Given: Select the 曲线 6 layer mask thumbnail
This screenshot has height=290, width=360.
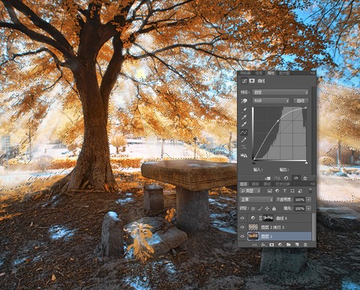Looking at the screenshot, I should tap(268, 218).
